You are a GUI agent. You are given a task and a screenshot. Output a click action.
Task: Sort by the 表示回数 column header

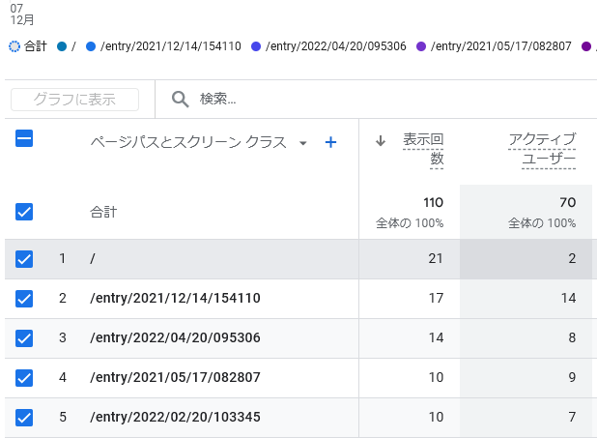point(423,149)
